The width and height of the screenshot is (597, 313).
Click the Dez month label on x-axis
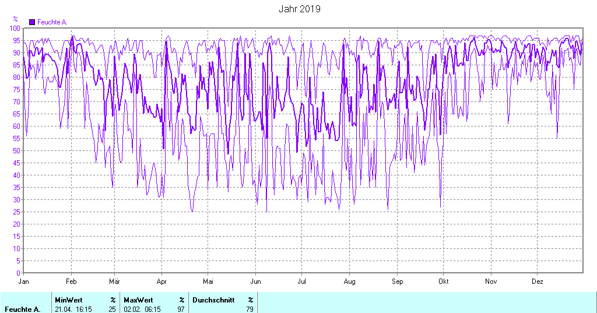(x=537, y=282)
